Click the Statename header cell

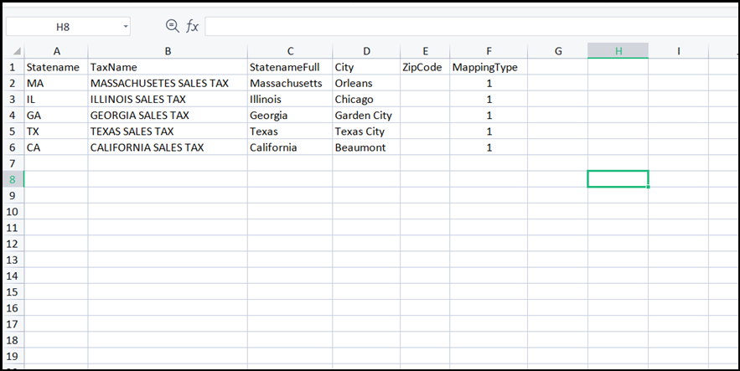point(56,67)
